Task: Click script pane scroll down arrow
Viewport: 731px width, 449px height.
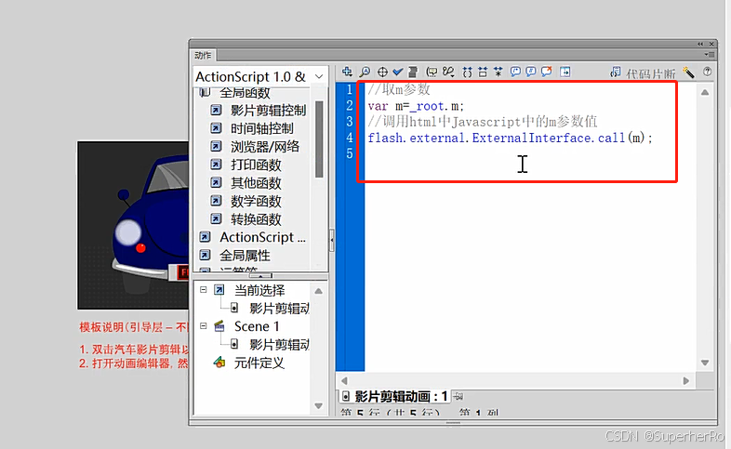Action: [x=705, y=363]
